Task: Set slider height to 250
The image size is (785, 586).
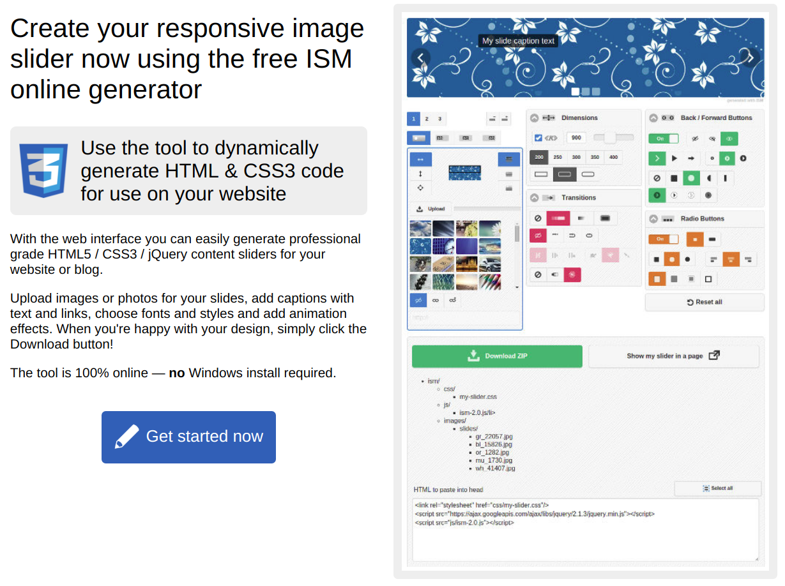Action: tap(558, 157)
